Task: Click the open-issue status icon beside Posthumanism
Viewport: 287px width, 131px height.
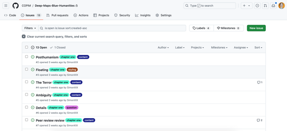Action: tap(33, 57)
